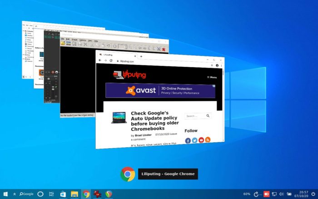The height and width of the screenshot is (199, 318).
Task: Click the Liliputing site logo
Action: coord(129,75)
